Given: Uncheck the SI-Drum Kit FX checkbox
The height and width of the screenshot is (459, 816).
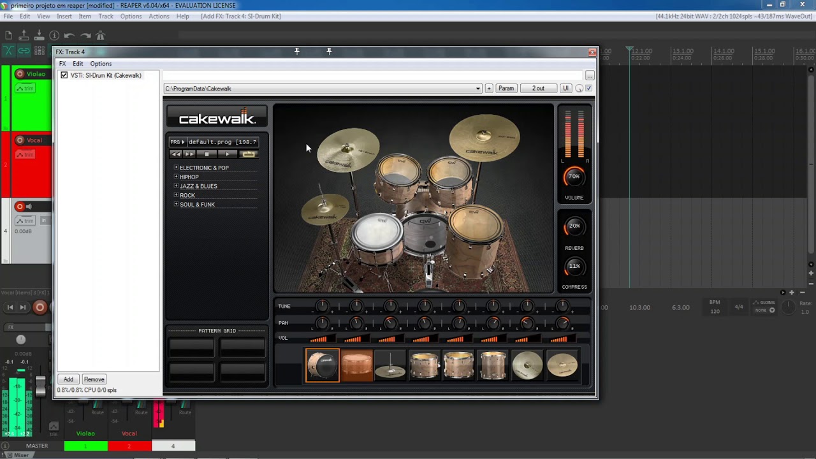Looking at the screenshot, I should (64, 75).
